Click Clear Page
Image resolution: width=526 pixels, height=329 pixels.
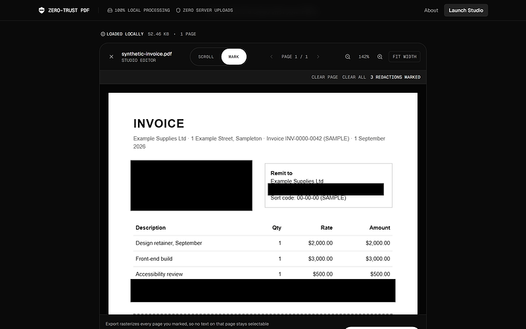(x=325, y=77)
